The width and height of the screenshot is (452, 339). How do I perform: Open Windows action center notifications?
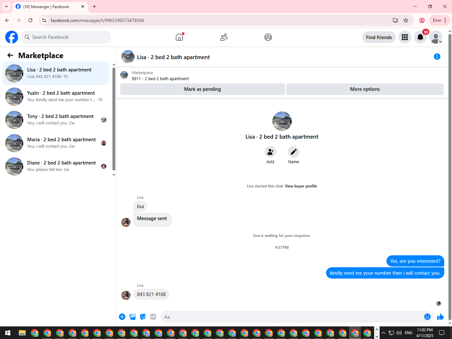[442, 333]
